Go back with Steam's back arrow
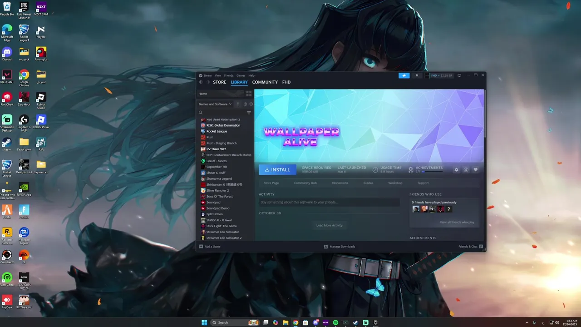 (x=201, y=82)
